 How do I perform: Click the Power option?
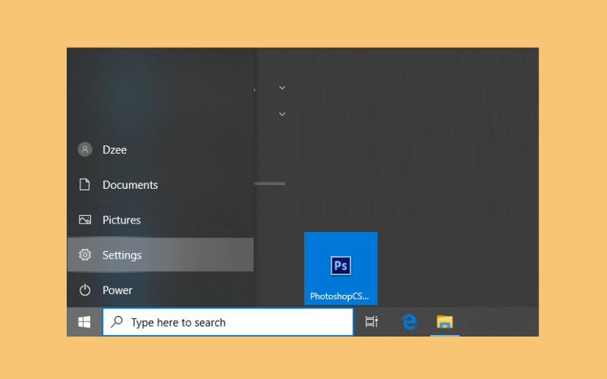point(160,290)
